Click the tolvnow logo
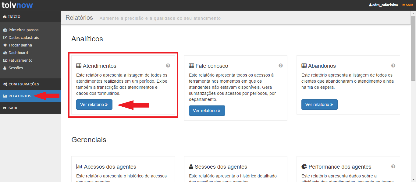 (x=17, y=5)
